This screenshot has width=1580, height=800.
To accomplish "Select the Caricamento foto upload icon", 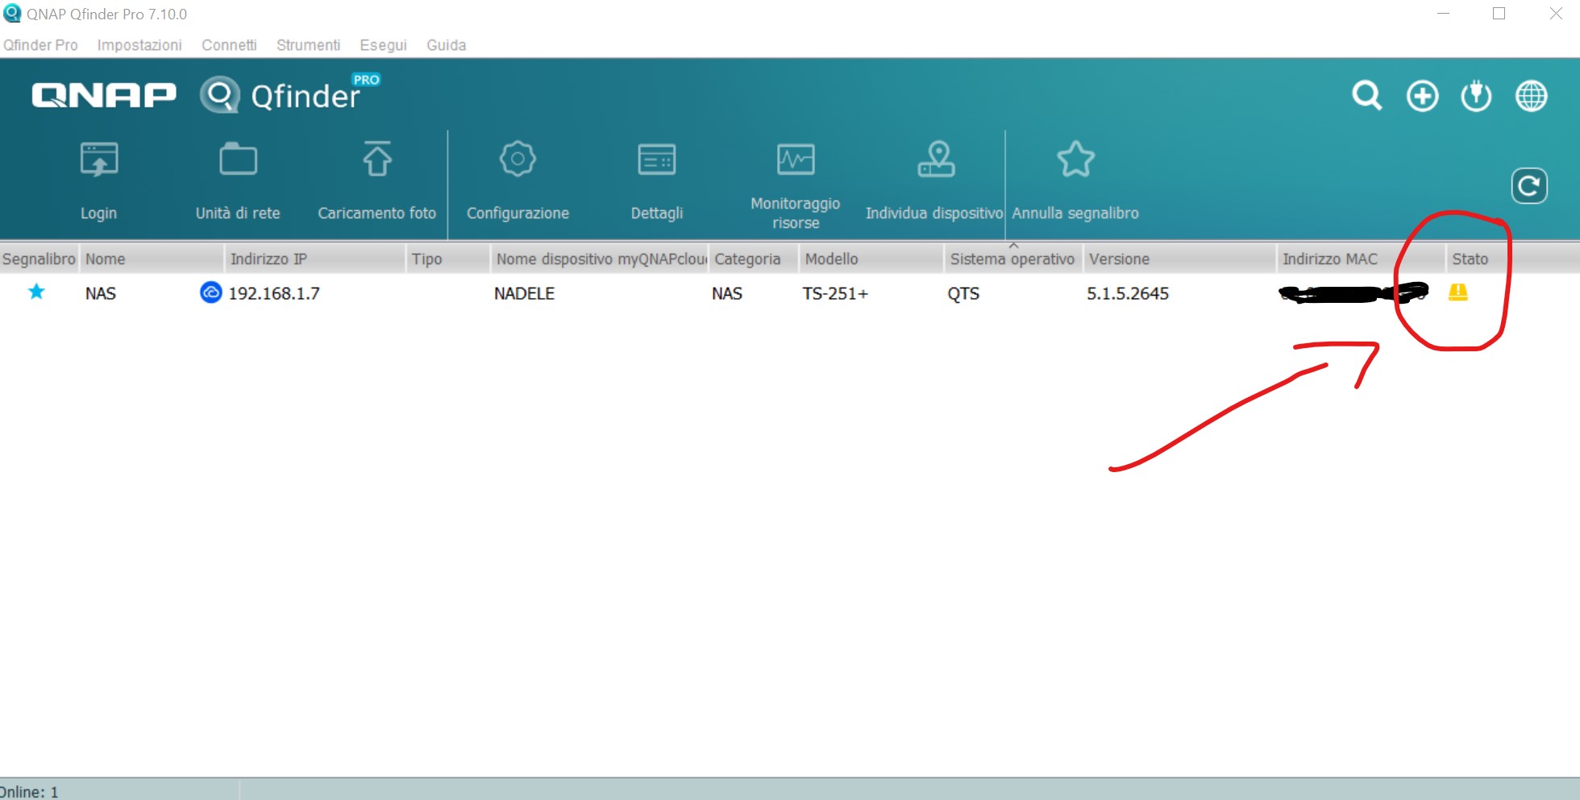I will click(x=376, y=161).
